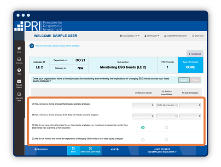The image size is (221, 167).
Task: Click the OO 21 dependent-on value
Action: [80, 60]
